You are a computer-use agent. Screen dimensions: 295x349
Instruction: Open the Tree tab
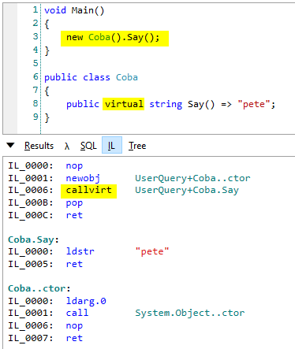(x=137, y=146)
